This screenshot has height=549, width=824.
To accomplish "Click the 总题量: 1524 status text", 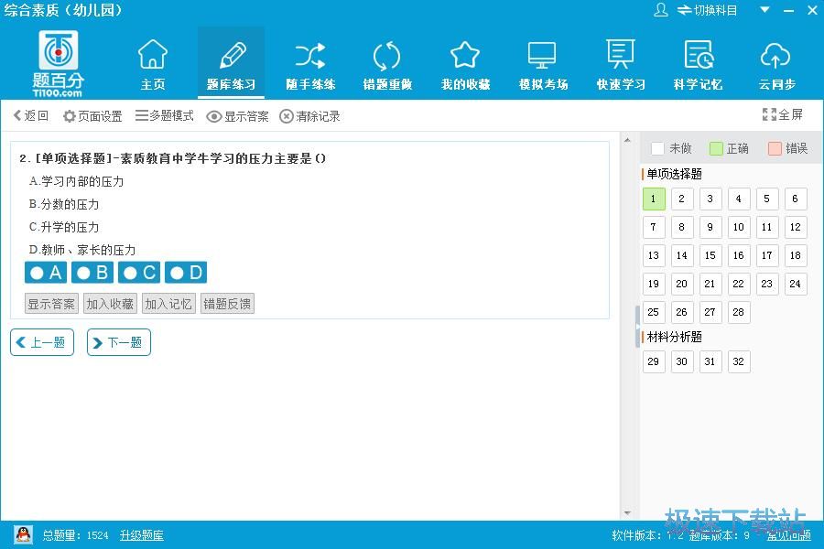I will (x=76, y=535).
